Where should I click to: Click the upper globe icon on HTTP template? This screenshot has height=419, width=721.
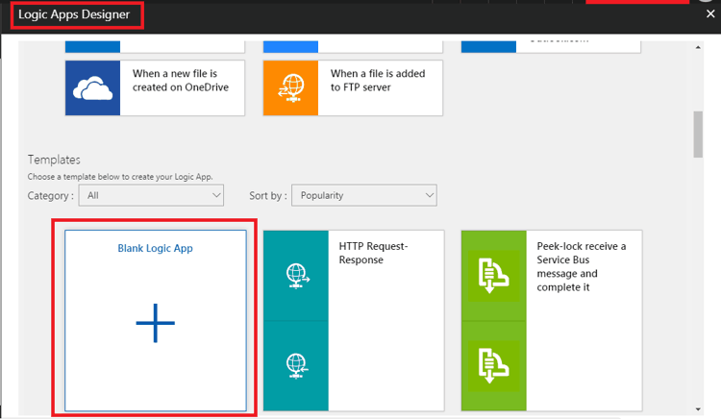(296, 276)
